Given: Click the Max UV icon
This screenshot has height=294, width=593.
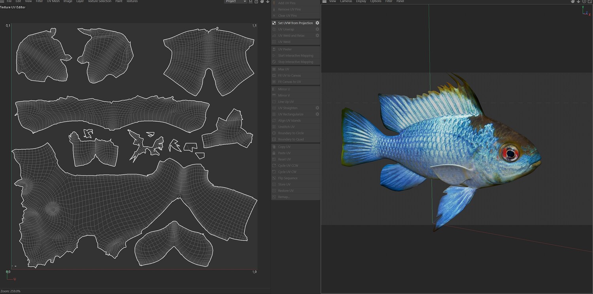Looking at the screenshot, I should click(x=274, y=69).
